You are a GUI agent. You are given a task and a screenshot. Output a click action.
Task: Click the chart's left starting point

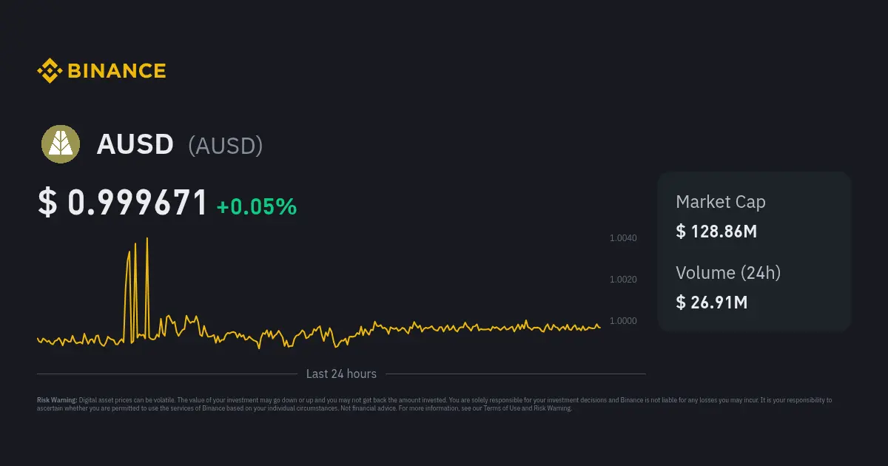point(38,339)
